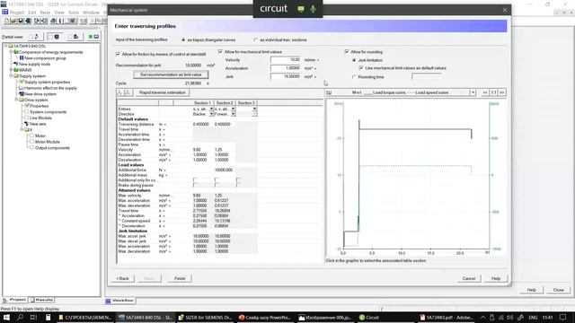Click the New axis icon in tree

pos(26,124)
